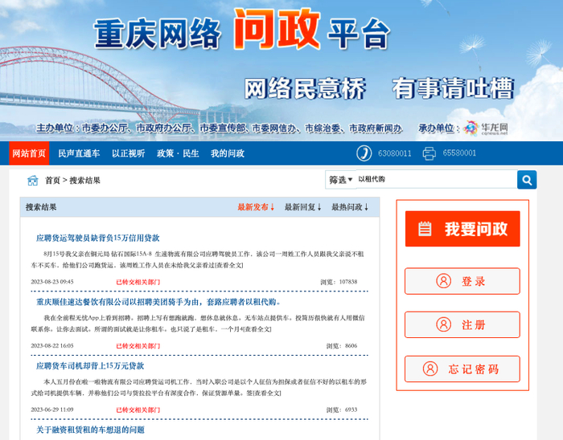563x440 pixels.
Task: Click 已转交相关部门 status dated 2023-08-23
Action: coord(138,282)
